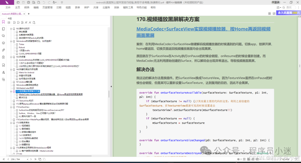
Task: Collapse the 164.Android热修复框架对比 bookmark node
Action: coord(11,41)
